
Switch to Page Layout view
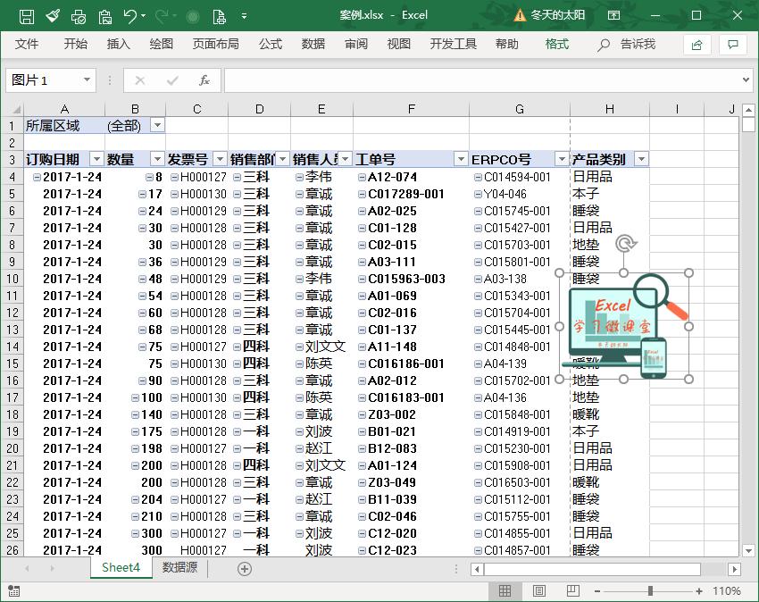pyautogui.click(x=538, y=590)
